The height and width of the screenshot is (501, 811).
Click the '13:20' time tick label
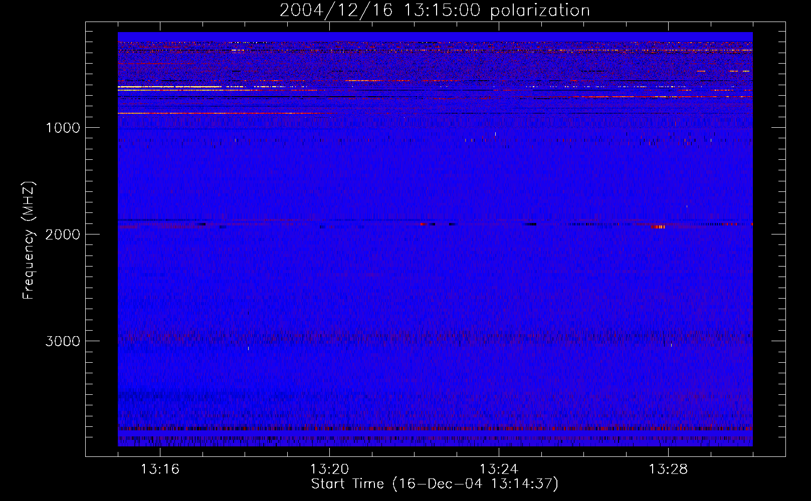pyautogui.click(x=329, y=469)
